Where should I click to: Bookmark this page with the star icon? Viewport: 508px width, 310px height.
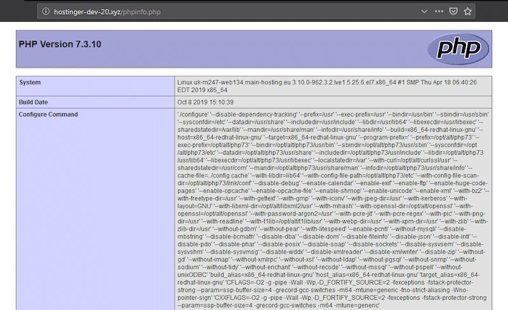467,11
